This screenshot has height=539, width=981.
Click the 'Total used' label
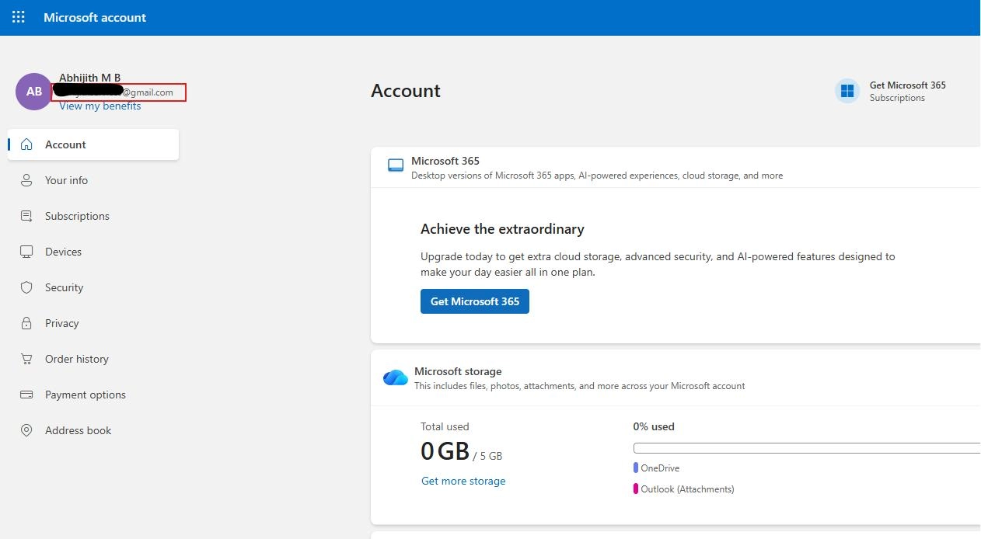[445, 426]
